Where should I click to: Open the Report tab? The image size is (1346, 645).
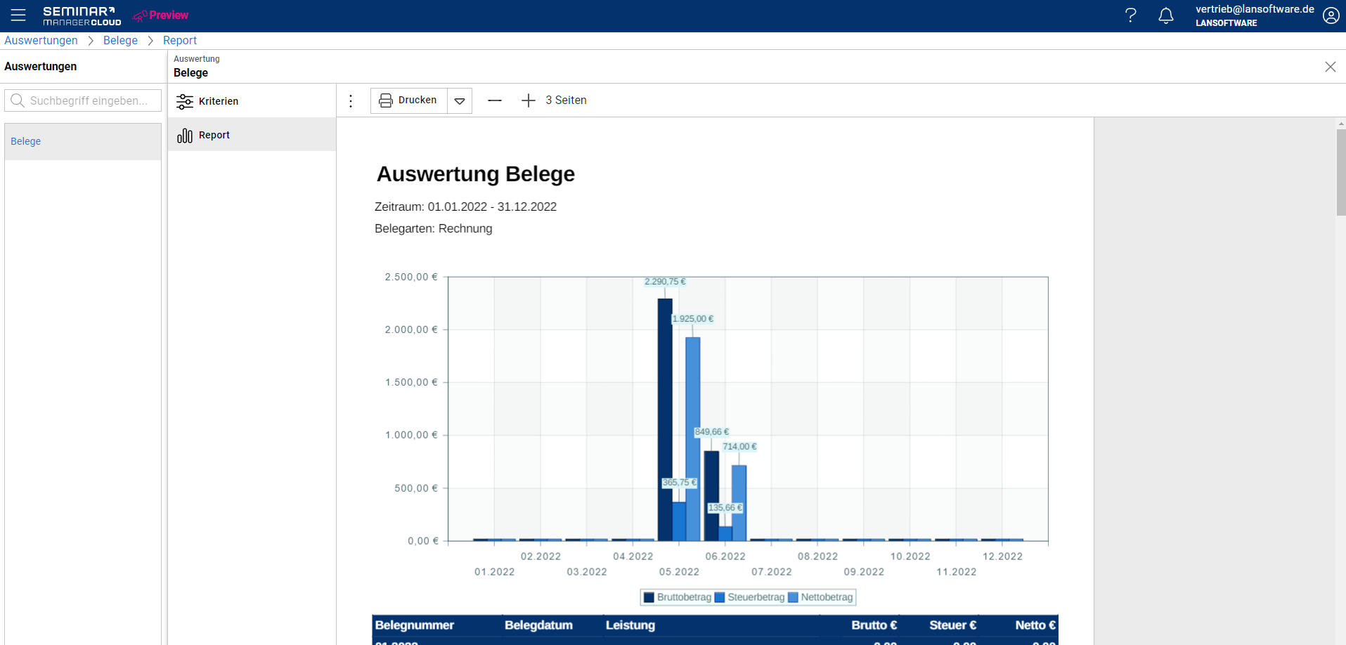(x=252, y=135)
